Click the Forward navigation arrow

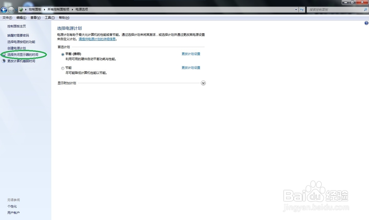click(11, 10)
